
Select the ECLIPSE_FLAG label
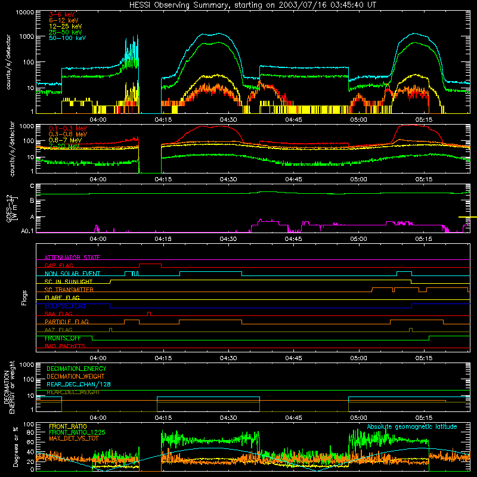point(65,306)
